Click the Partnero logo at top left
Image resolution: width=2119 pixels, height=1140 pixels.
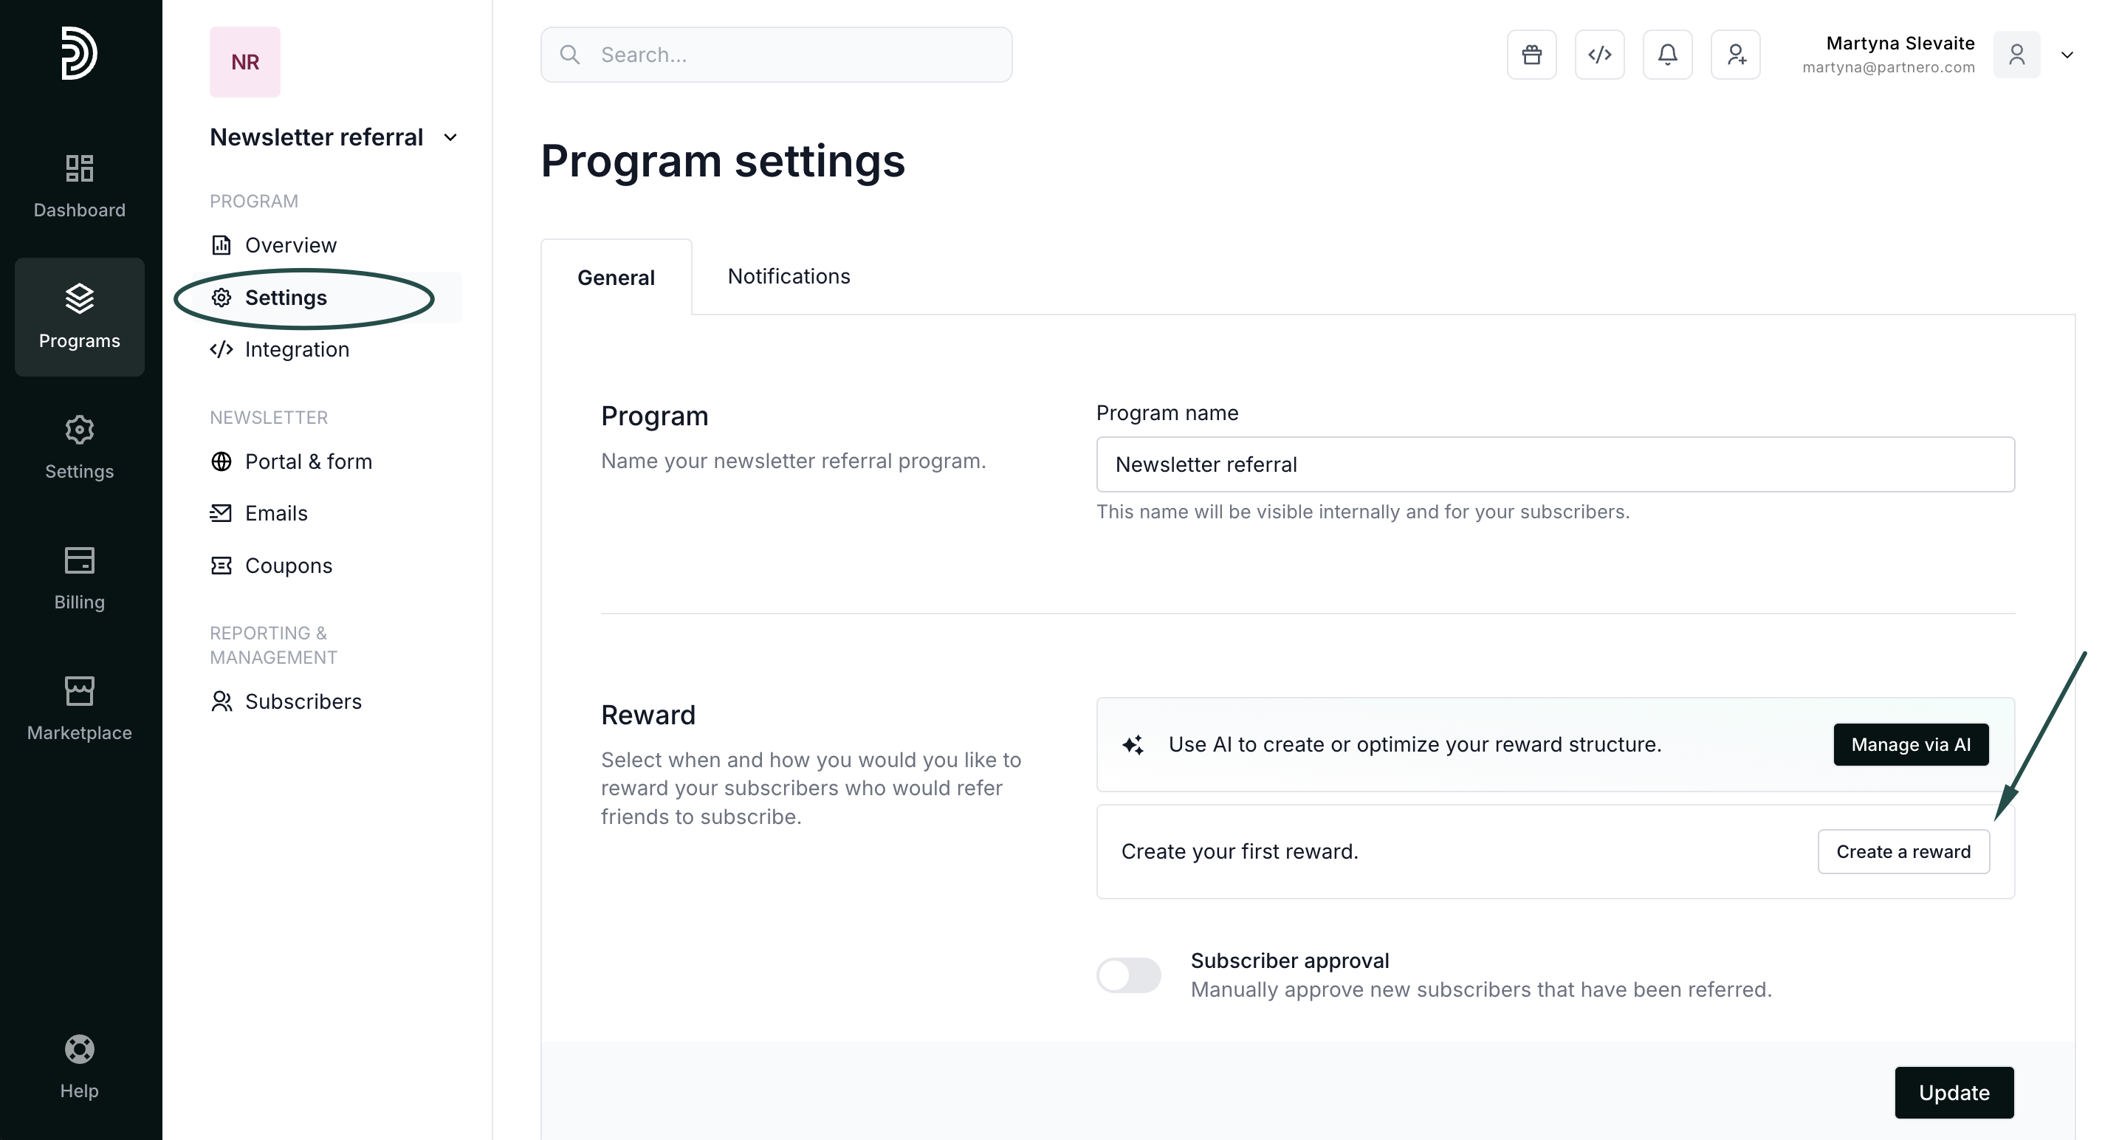[79, 52]
